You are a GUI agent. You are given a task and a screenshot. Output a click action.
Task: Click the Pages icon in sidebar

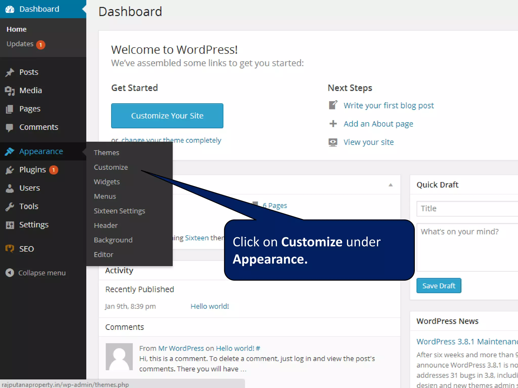tap(10, 109)
